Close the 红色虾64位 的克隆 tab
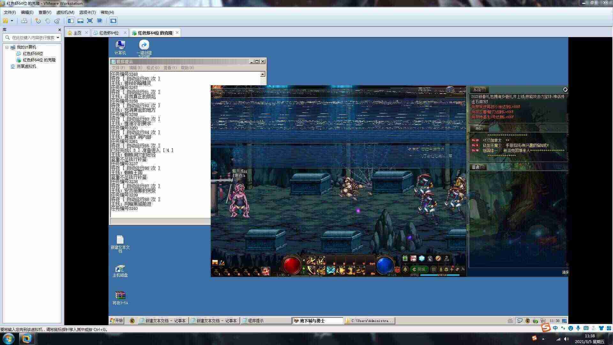The image size is (613, 345). pos(177,33)
